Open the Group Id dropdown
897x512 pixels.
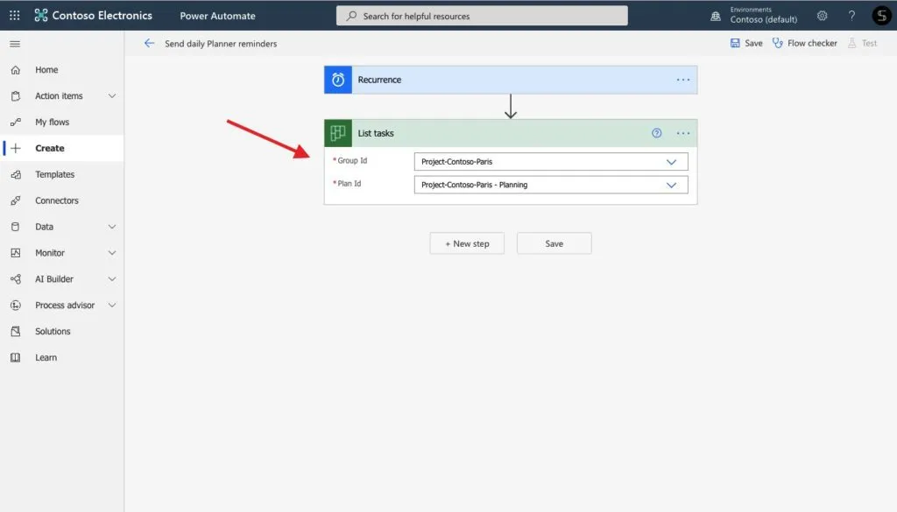click(551, 162)
